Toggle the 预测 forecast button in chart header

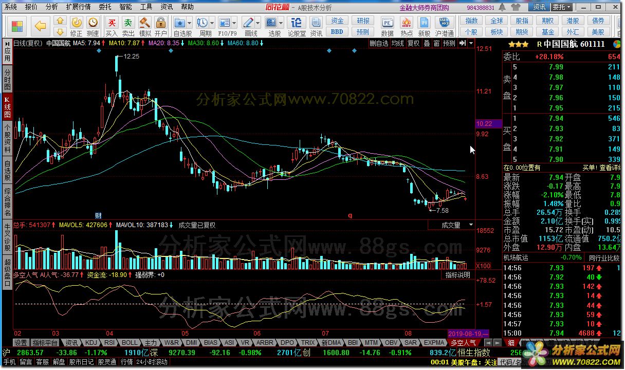(449, 44)
